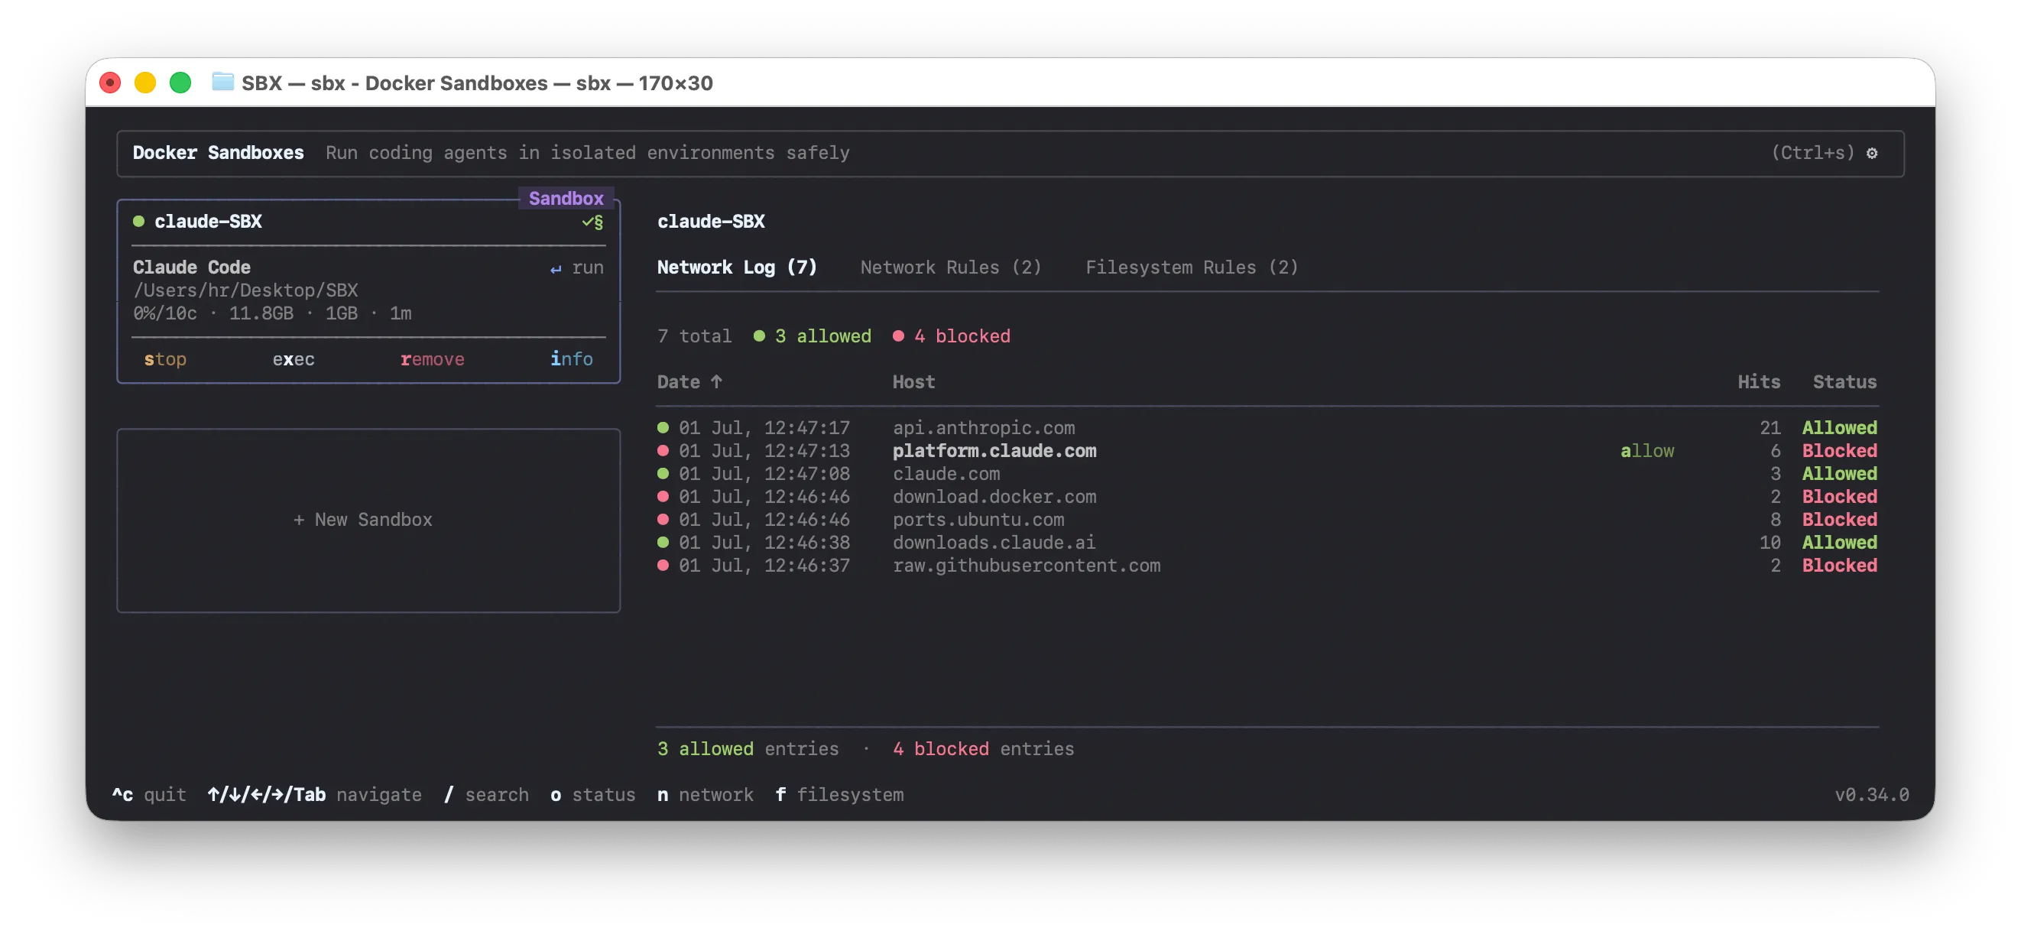
Task: Click the Sandbox badge label
Action: (x=566, y=199)
